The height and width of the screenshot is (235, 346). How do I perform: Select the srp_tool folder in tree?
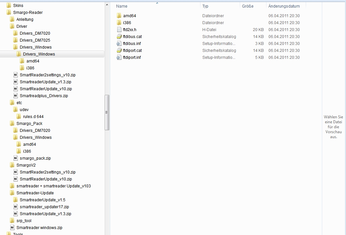tap(24, 221)
